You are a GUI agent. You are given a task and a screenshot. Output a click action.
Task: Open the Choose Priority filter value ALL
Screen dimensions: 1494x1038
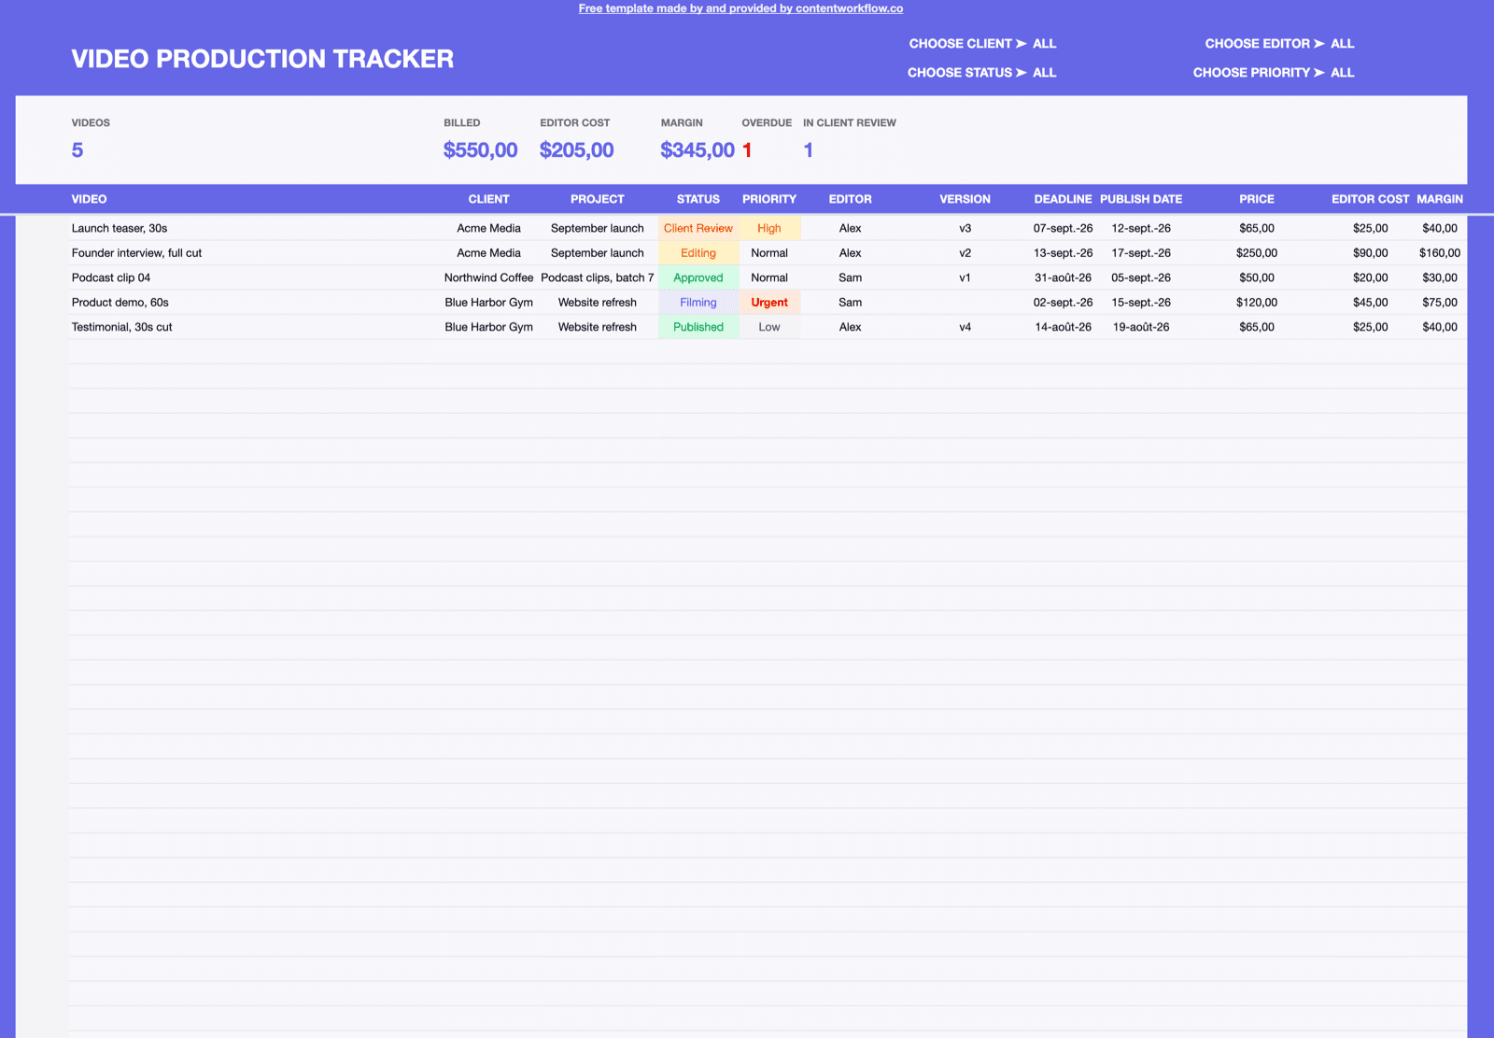point(1342,73)
